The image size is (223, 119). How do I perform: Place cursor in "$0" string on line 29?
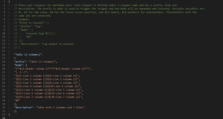[x=17, y=100]
